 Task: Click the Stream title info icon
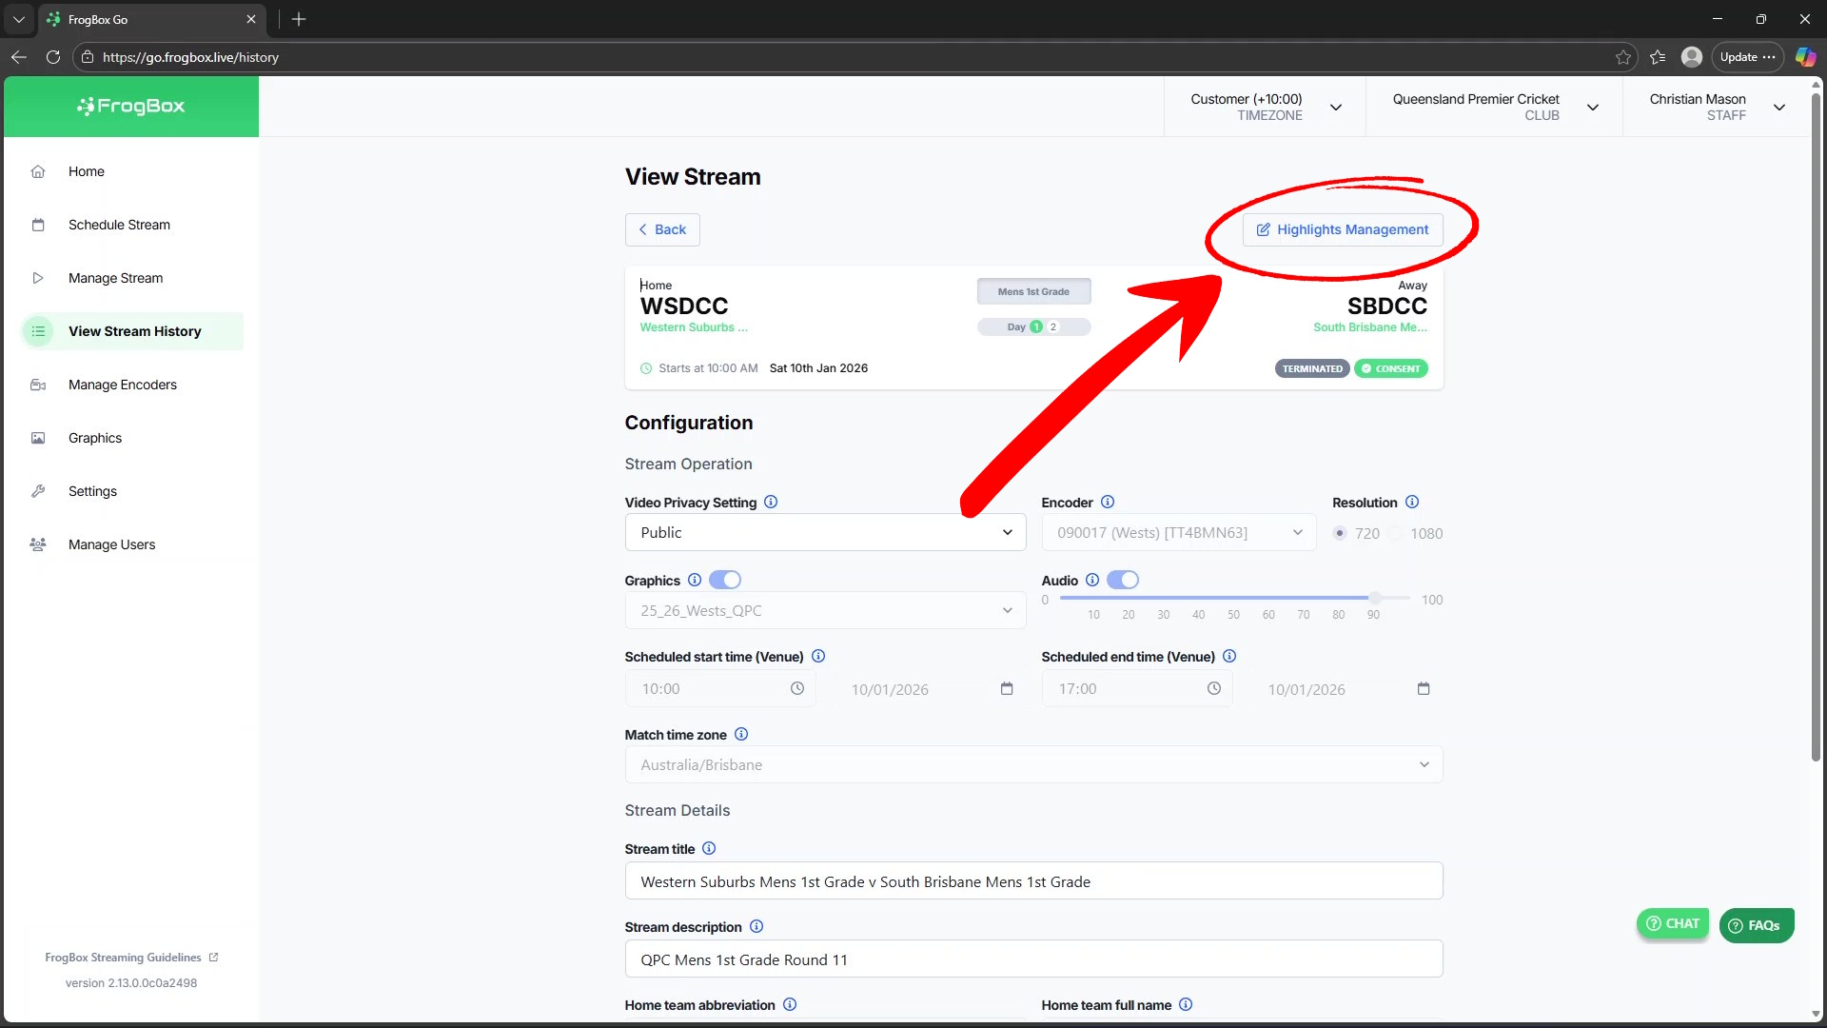pyautogui.click(x=709, y=848)
